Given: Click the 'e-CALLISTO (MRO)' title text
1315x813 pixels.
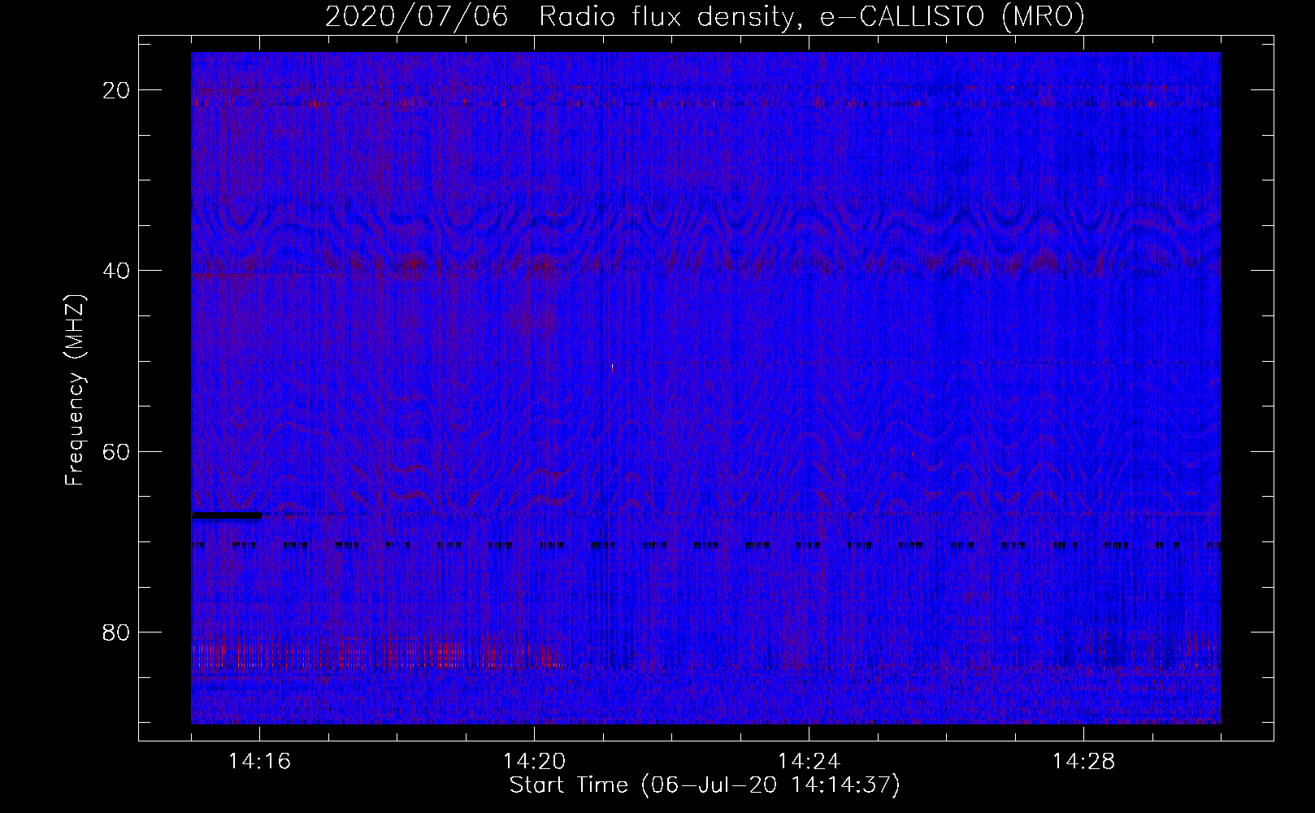Looking at the screenshot, I should (952, 16).
